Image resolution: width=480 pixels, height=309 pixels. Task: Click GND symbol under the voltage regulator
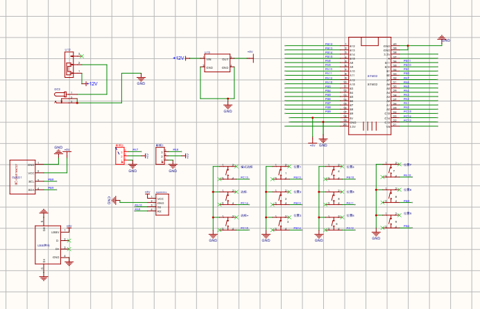[228, 108]
